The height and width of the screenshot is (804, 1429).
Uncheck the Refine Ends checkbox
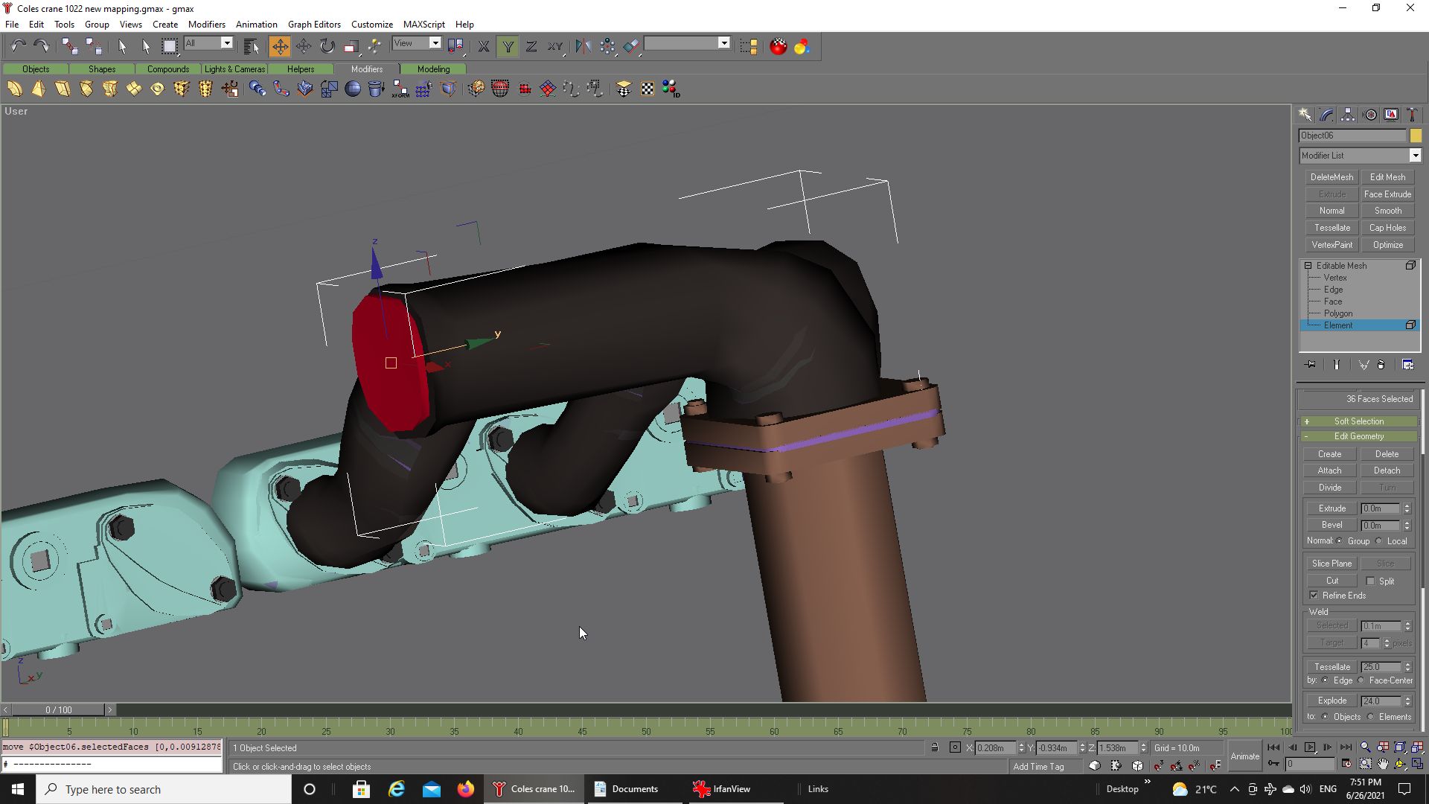point(1314,596)
